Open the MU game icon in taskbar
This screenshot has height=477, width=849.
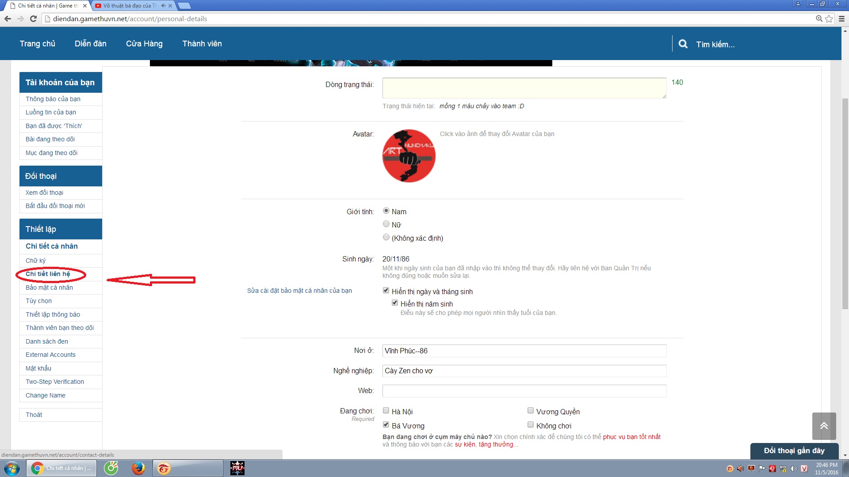click(x=237, y=468)
